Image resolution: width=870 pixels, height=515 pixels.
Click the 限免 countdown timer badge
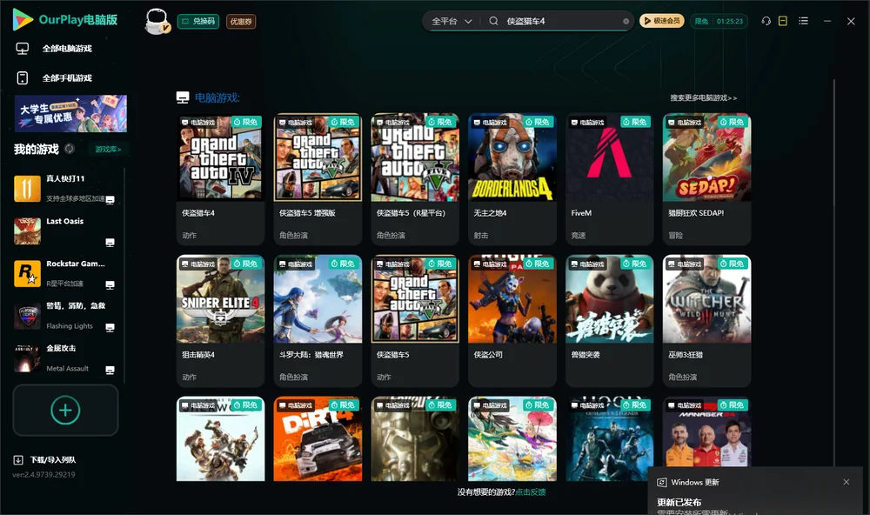[x=719, y=21]
